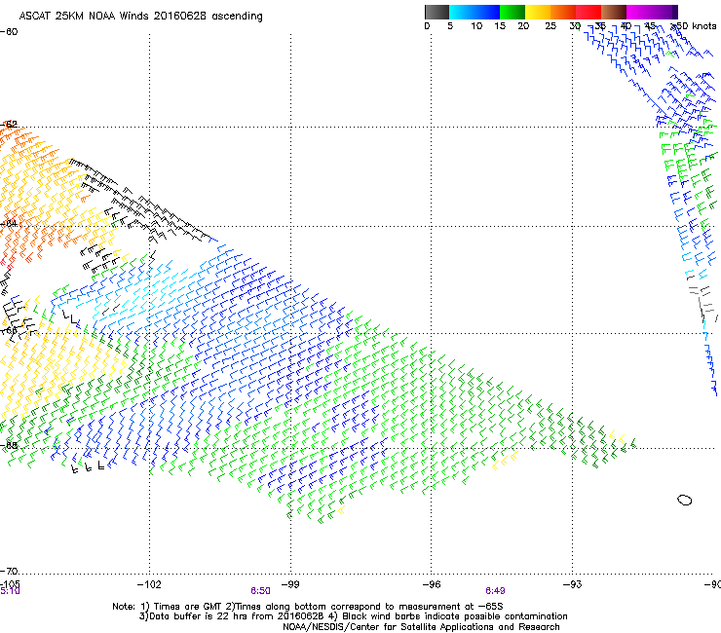Click the '25' legend tick label
This screenshot has width=721, height=633.
pos(550,26)
